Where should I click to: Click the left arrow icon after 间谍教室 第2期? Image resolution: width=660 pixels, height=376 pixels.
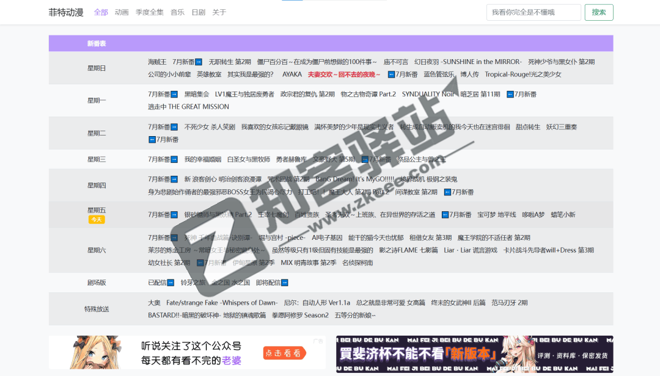click(x=447, y=192)
